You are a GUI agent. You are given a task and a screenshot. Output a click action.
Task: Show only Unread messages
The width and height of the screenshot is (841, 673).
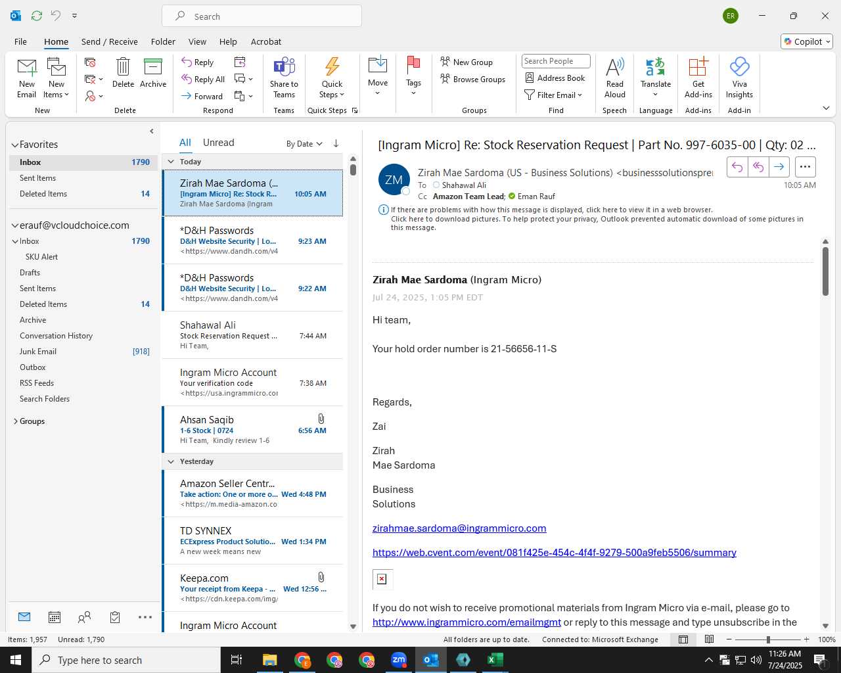219,143
